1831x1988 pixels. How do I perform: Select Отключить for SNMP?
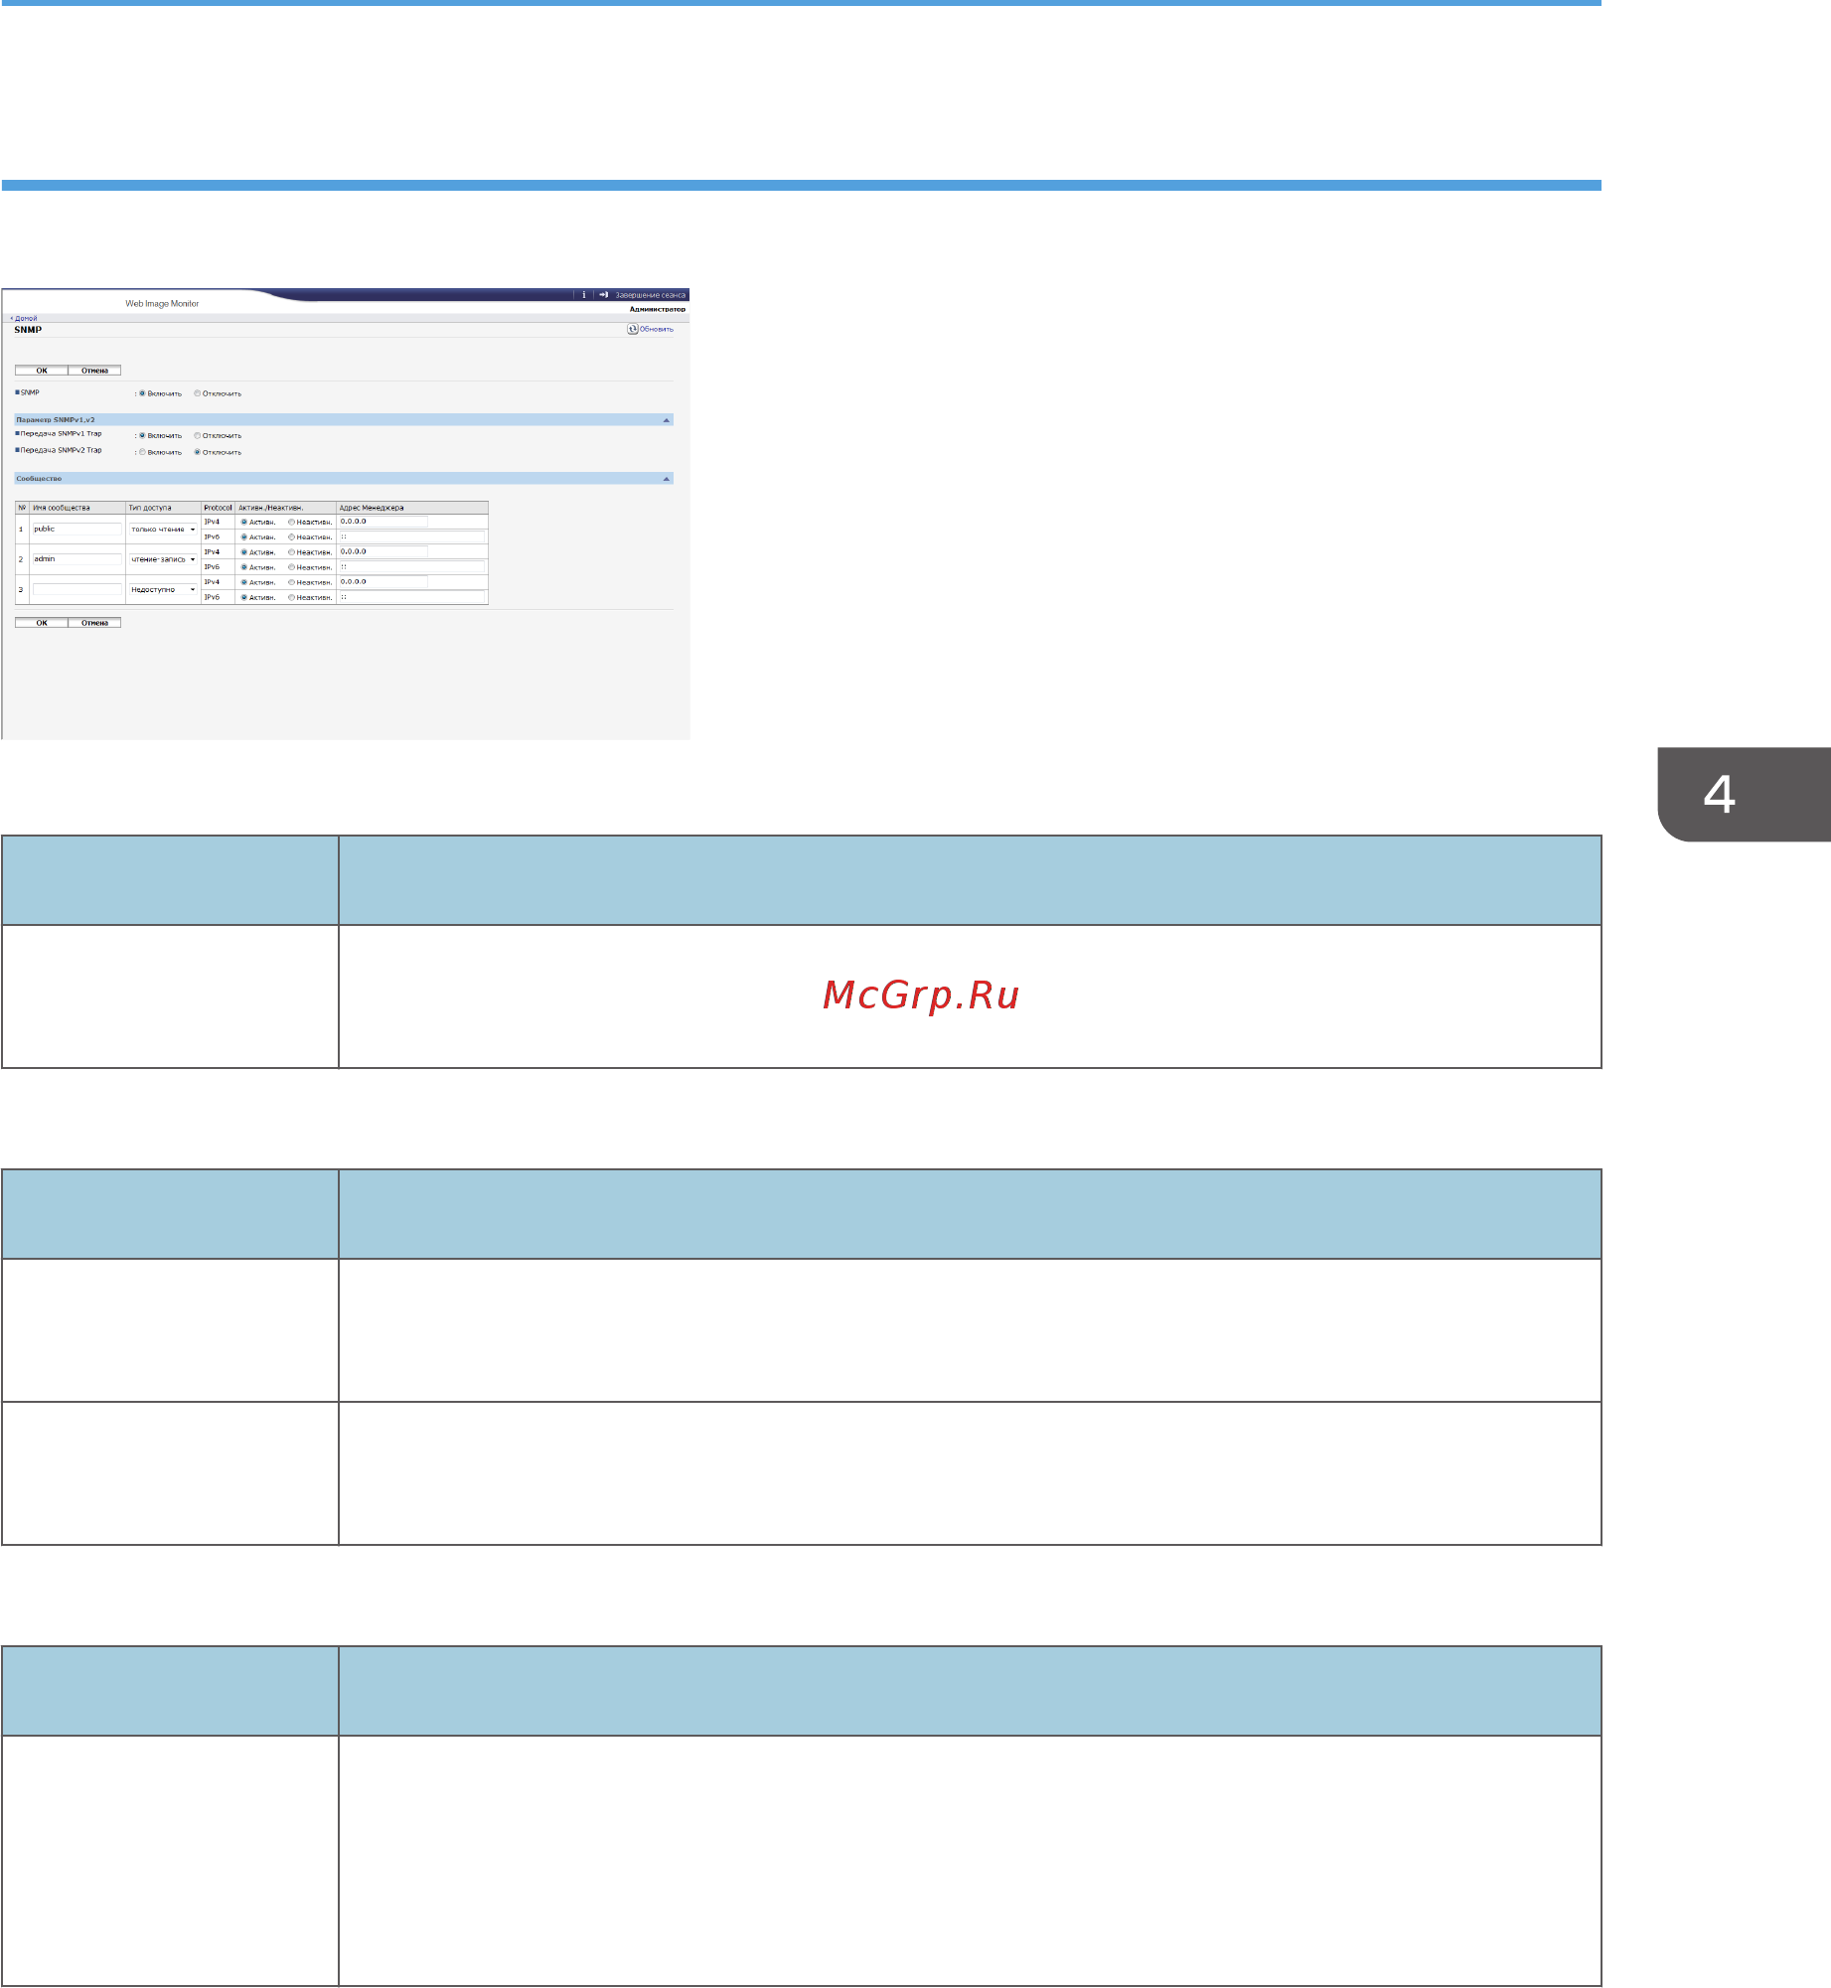click(198, 393)
